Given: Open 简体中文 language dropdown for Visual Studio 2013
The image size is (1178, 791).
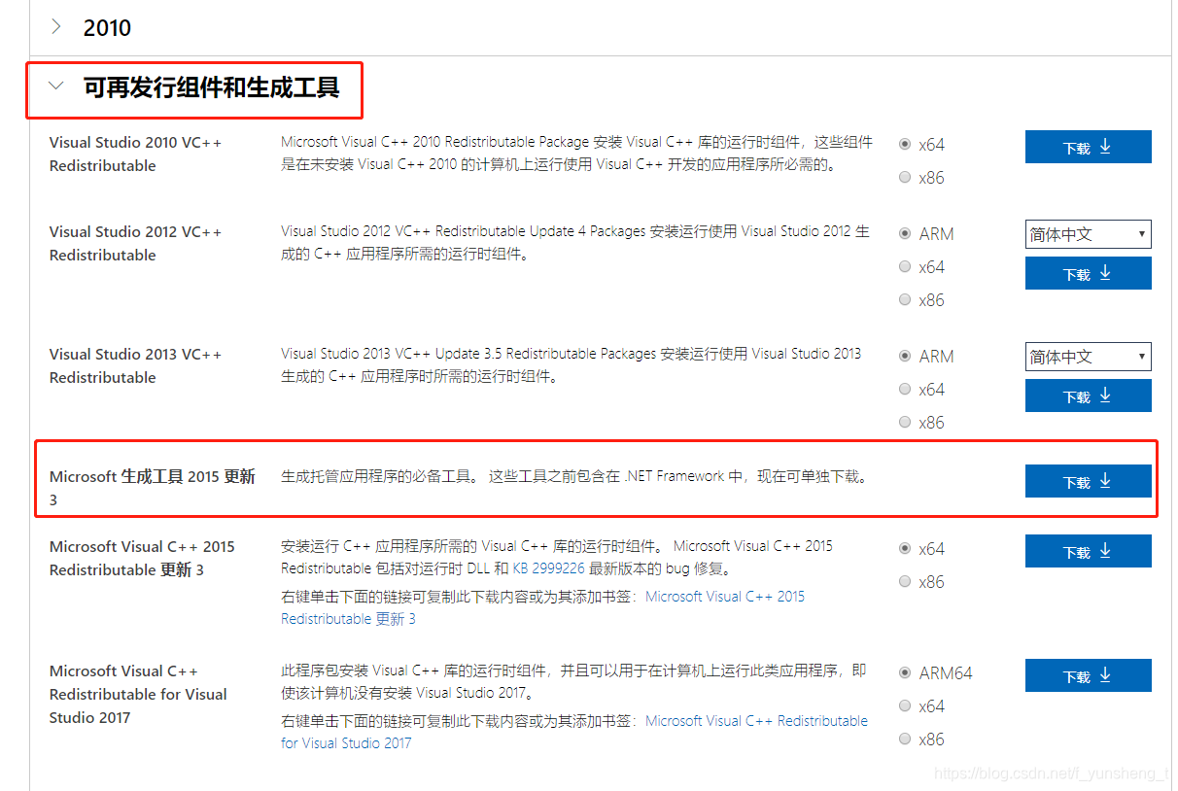Looking at the screenshot, I should tap(1089, 357).
